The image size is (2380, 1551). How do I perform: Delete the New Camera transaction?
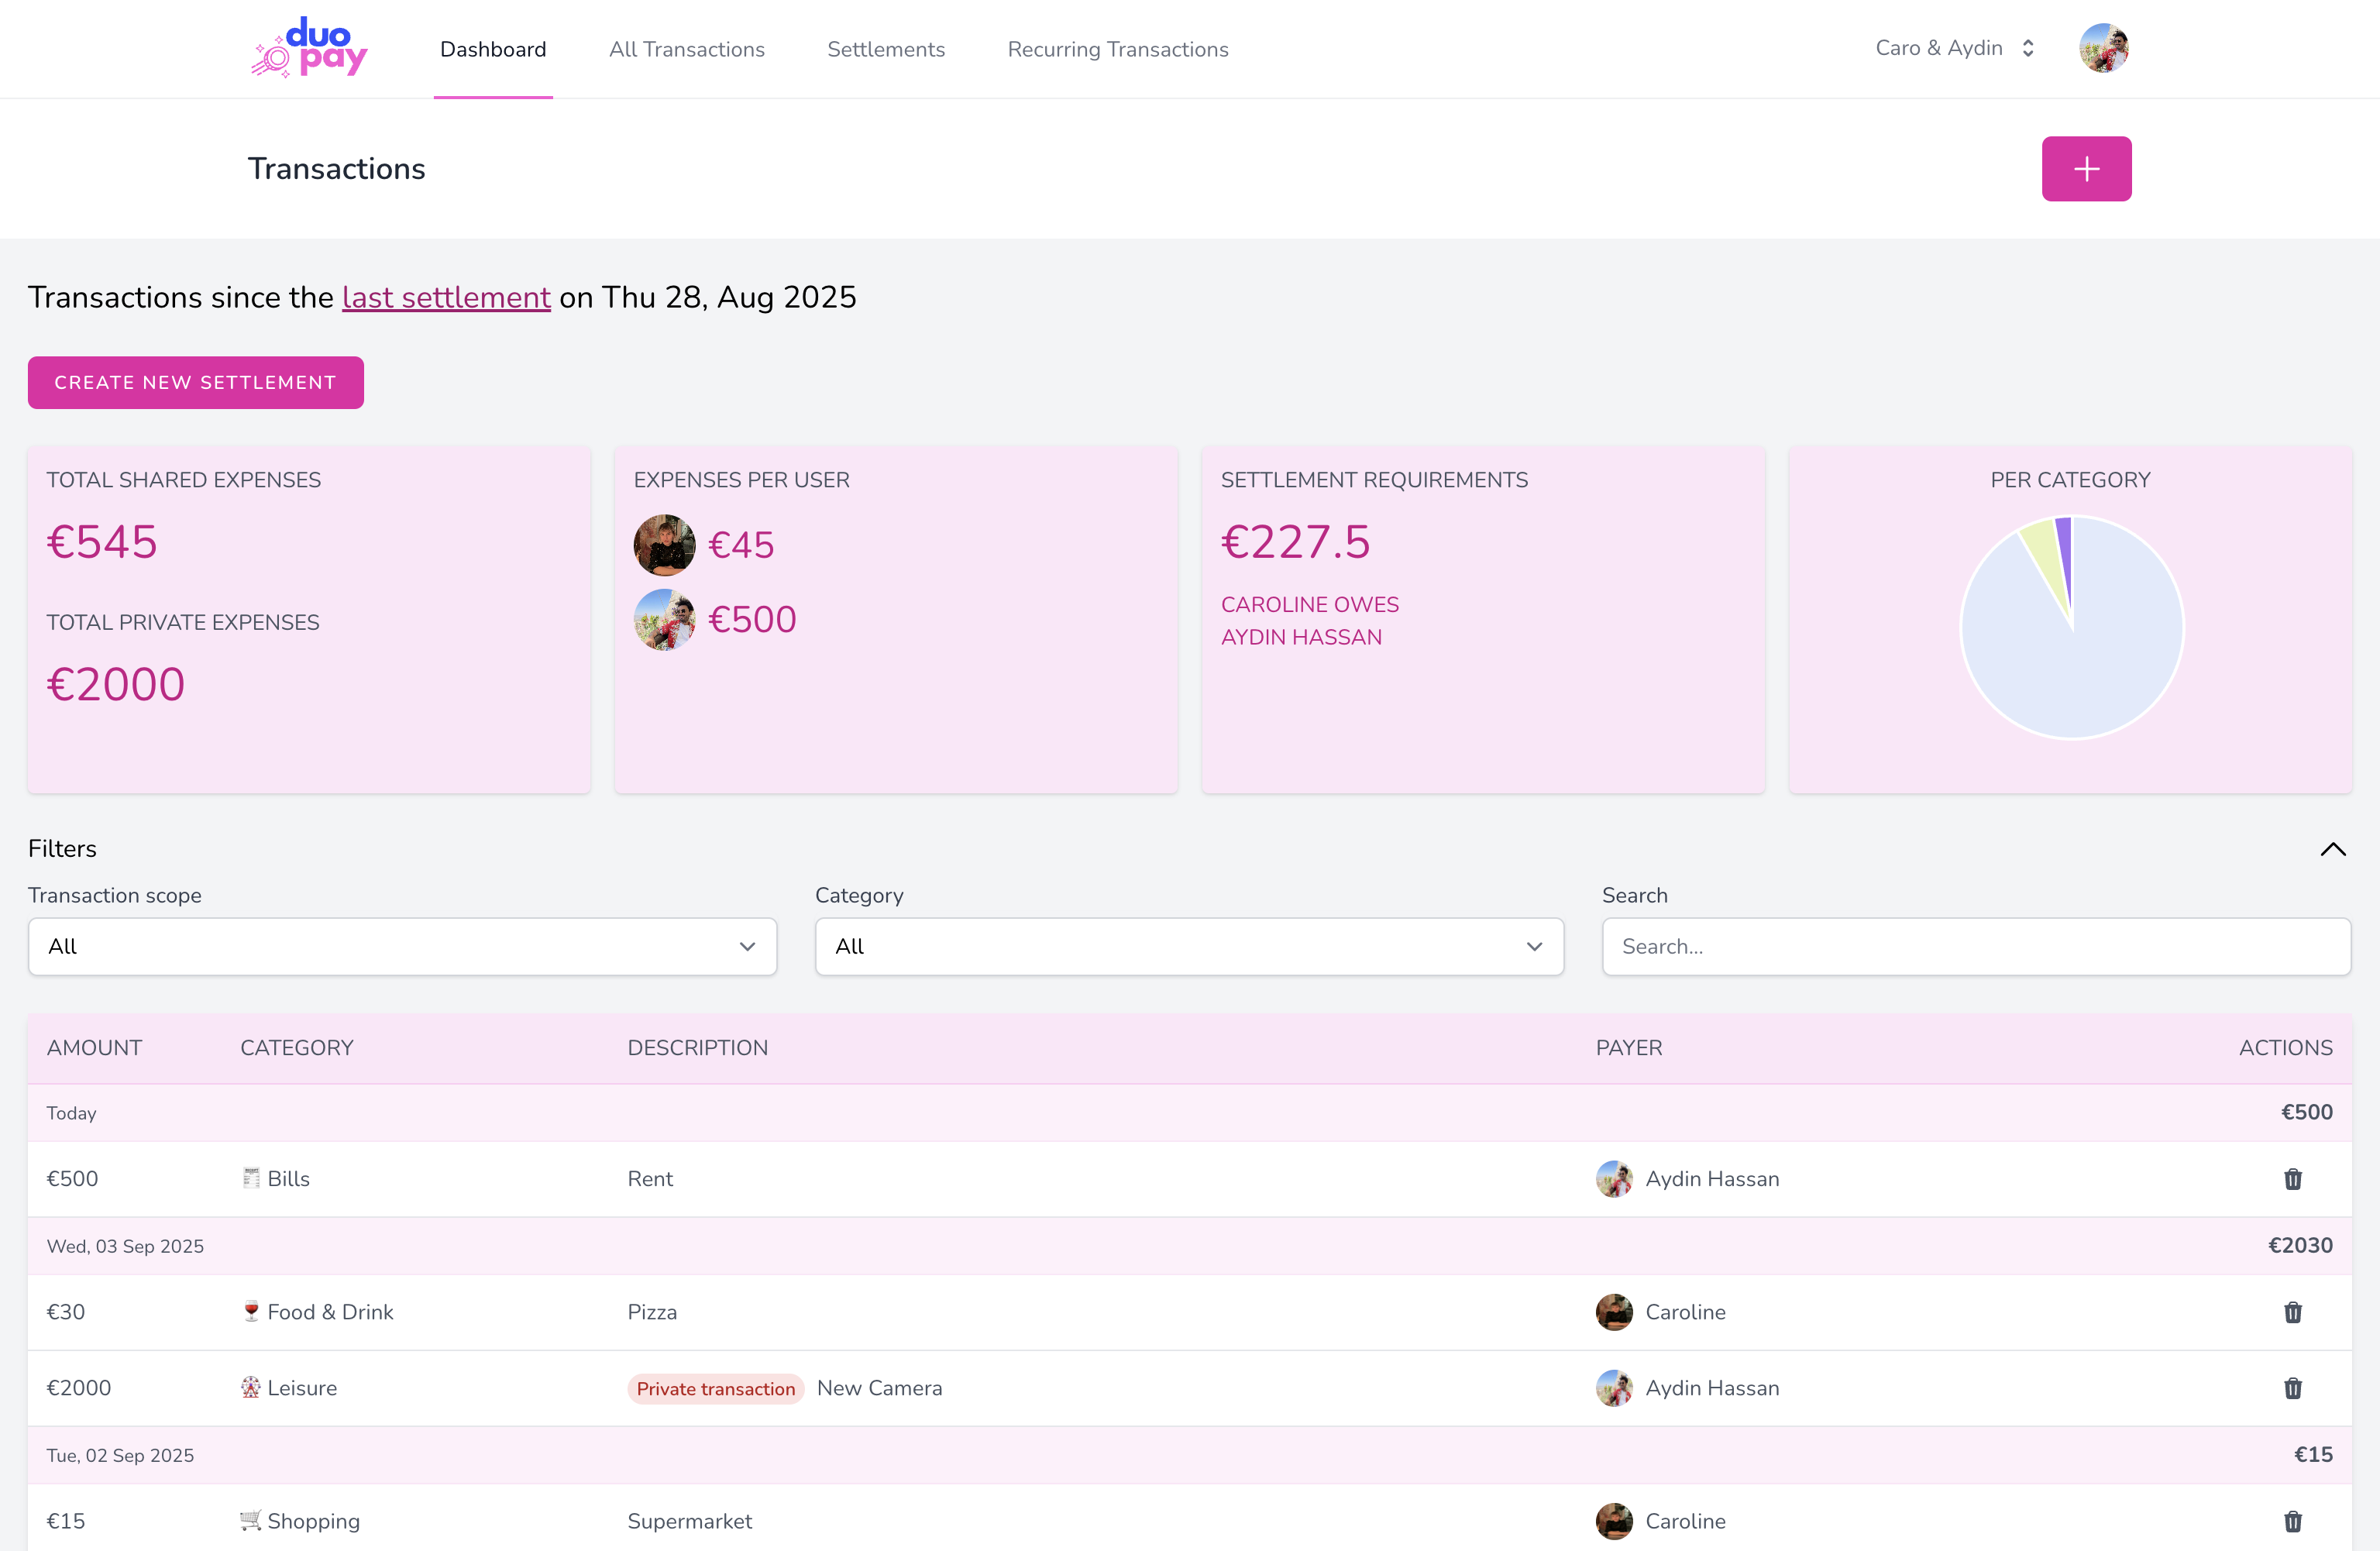coord(2292,1388)
